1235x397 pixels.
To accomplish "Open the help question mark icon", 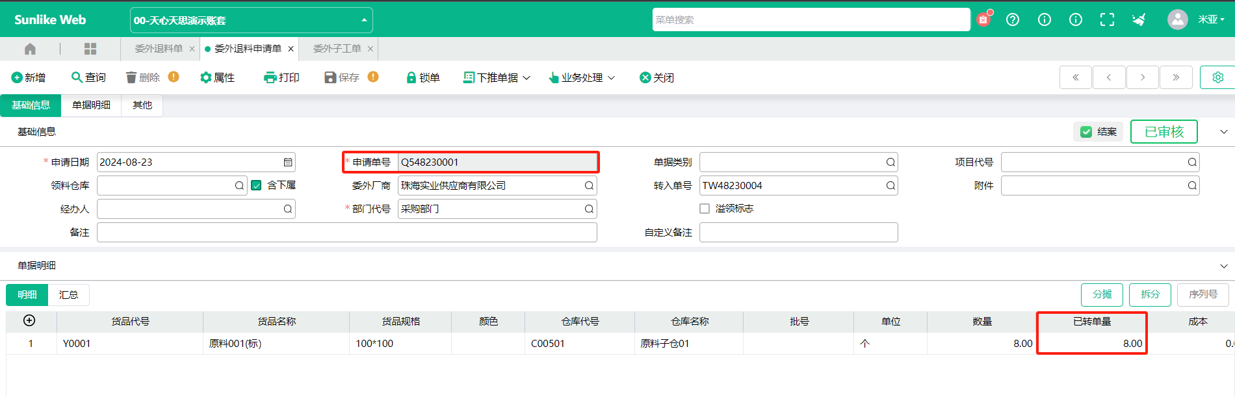I will coord(1013,19).
